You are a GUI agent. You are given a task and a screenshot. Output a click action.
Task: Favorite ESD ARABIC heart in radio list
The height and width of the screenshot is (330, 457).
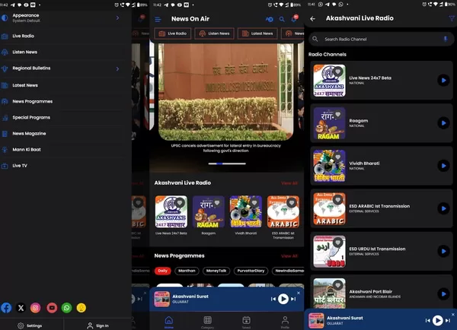(337, 200)
